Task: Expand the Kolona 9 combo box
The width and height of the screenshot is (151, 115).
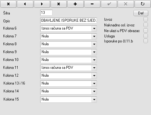Action: [94, 52]
